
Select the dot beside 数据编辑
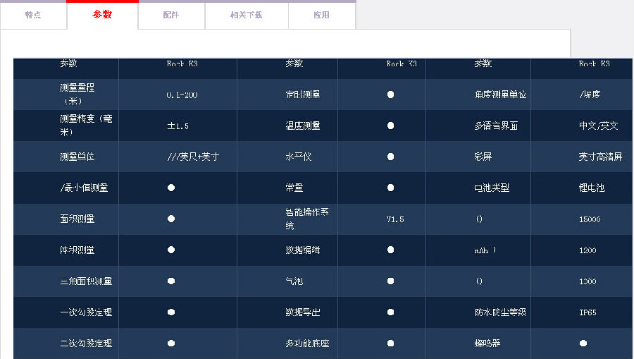click(x=390, y=250)
